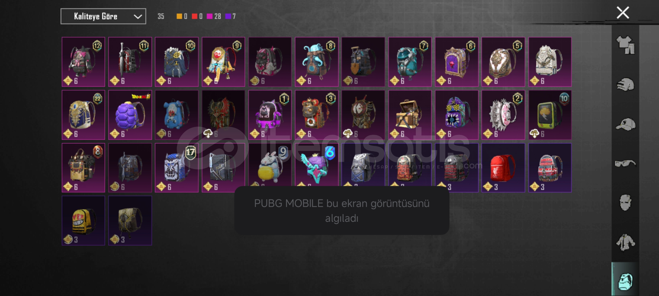Pick the yellow heart-eyes emoji backpack
This screenshot has width=659, height=296.
tap(83, 221)
